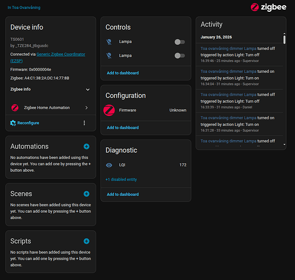
Task: Click the Activity panel scrollbar thumb
Action: (x=284, y=40)
